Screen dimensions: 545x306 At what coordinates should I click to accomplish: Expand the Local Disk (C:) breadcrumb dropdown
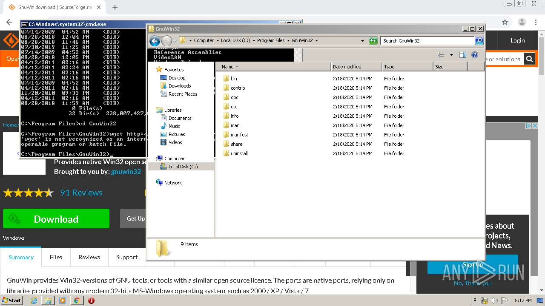click(254, 41)
